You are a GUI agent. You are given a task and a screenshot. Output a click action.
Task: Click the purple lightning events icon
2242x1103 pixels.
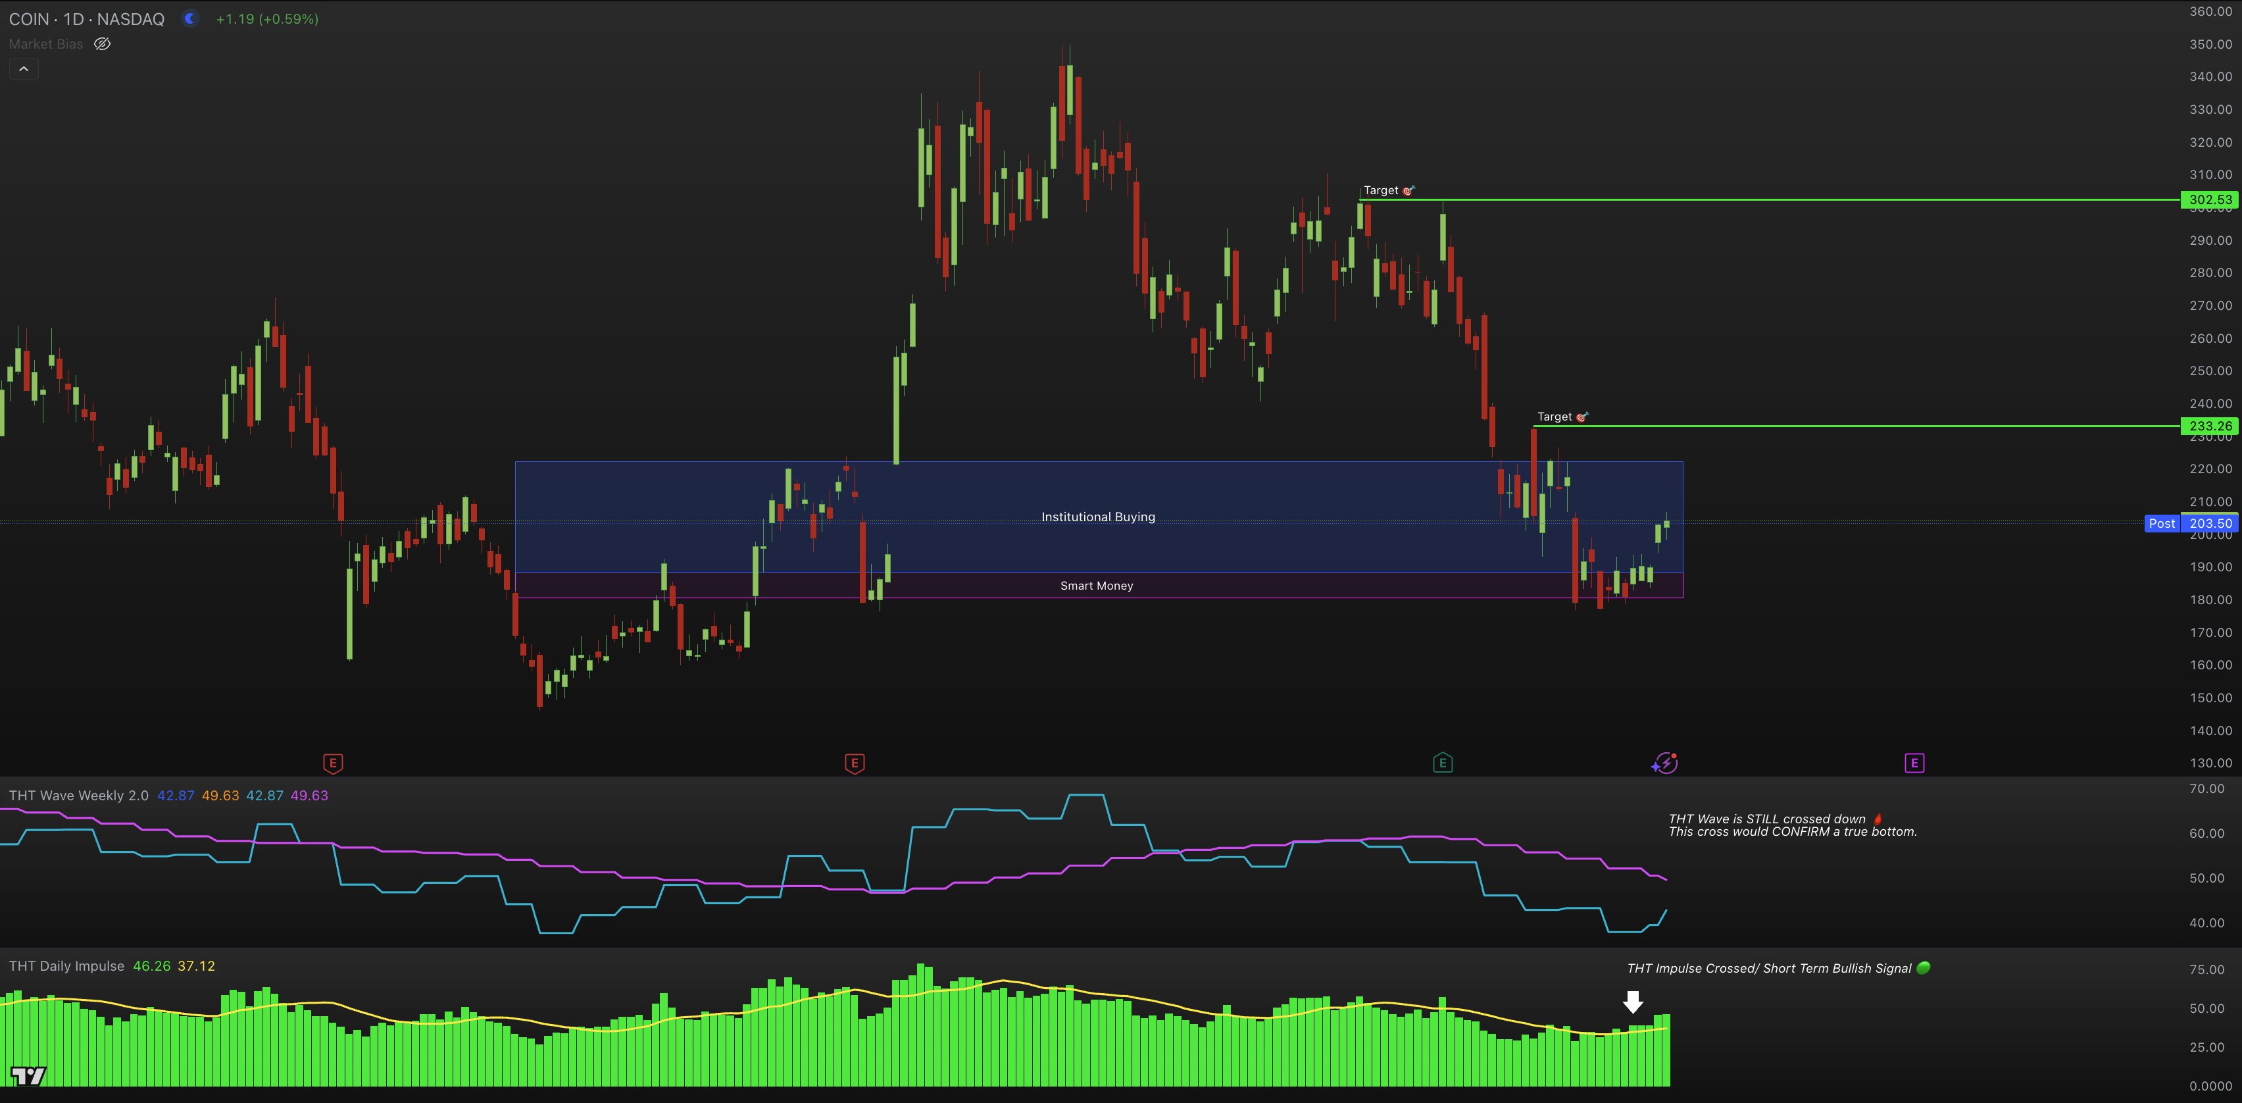[1664, 763]
